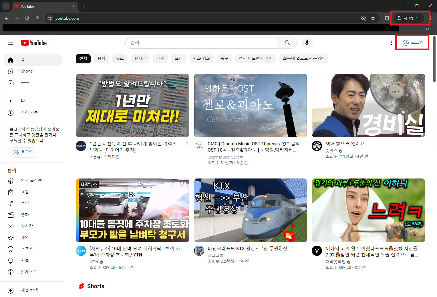This screenshot has width=437, height=297.
Task: Open 어바웃타임 channel link
Action: (x=335, y=262)
